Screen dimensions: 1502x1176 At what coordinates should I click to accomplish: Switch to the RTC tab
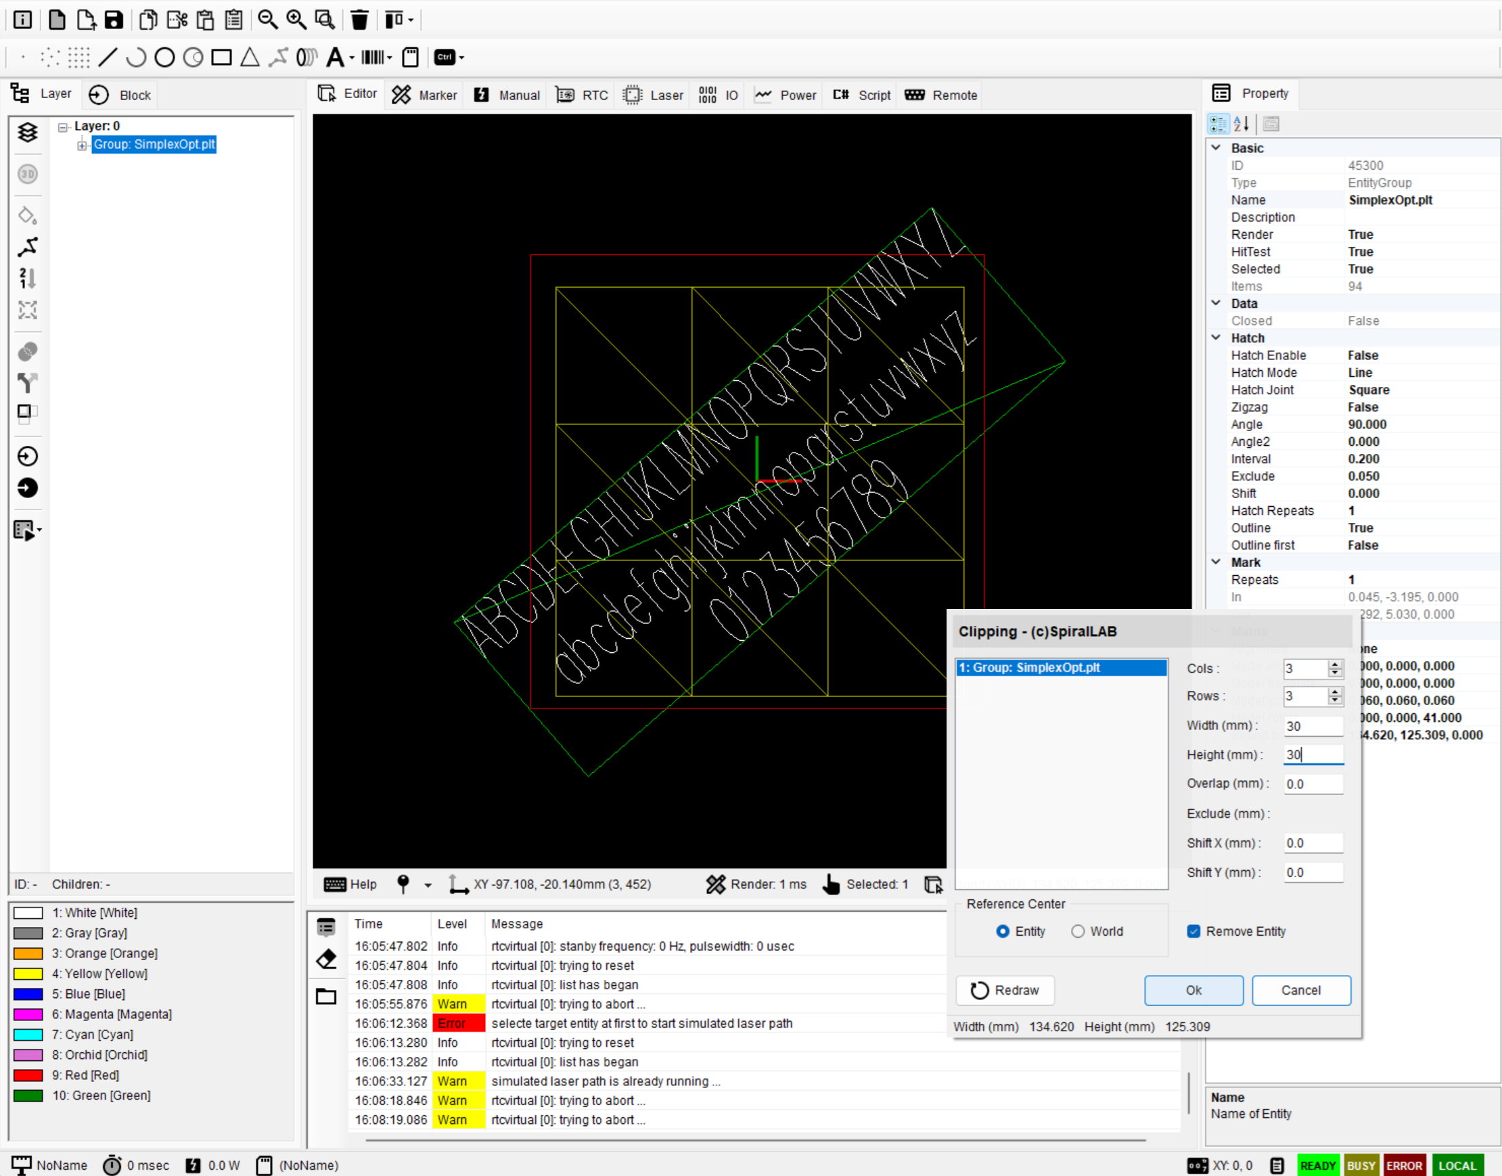coord(583,95)
